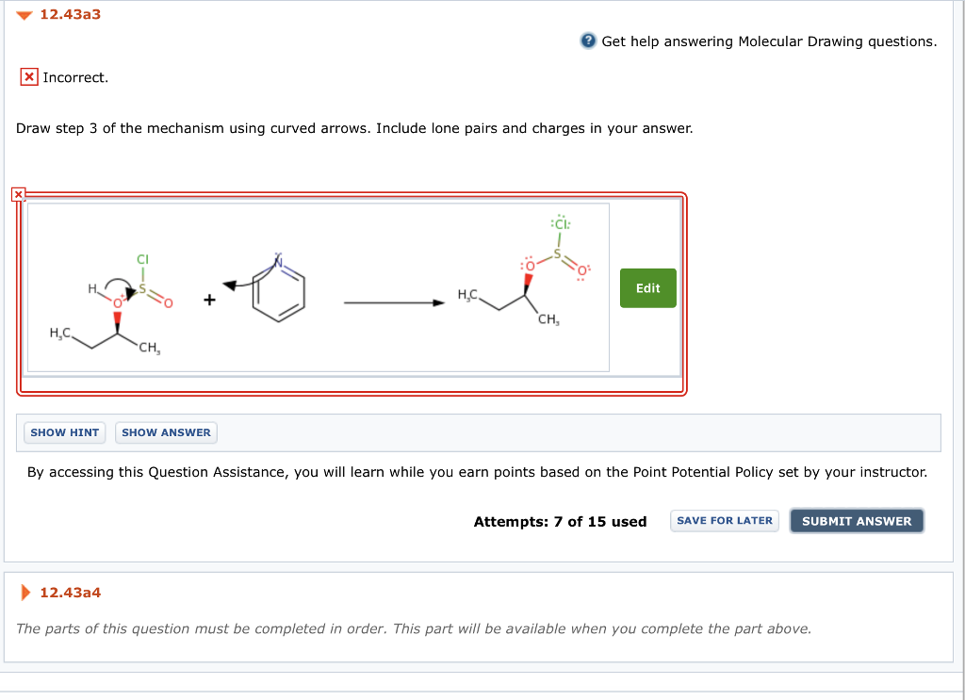Click the 12.43a4 heading label
Image resolution: width=965 pixels, height=700 pixels.
(x=69, y=594)
